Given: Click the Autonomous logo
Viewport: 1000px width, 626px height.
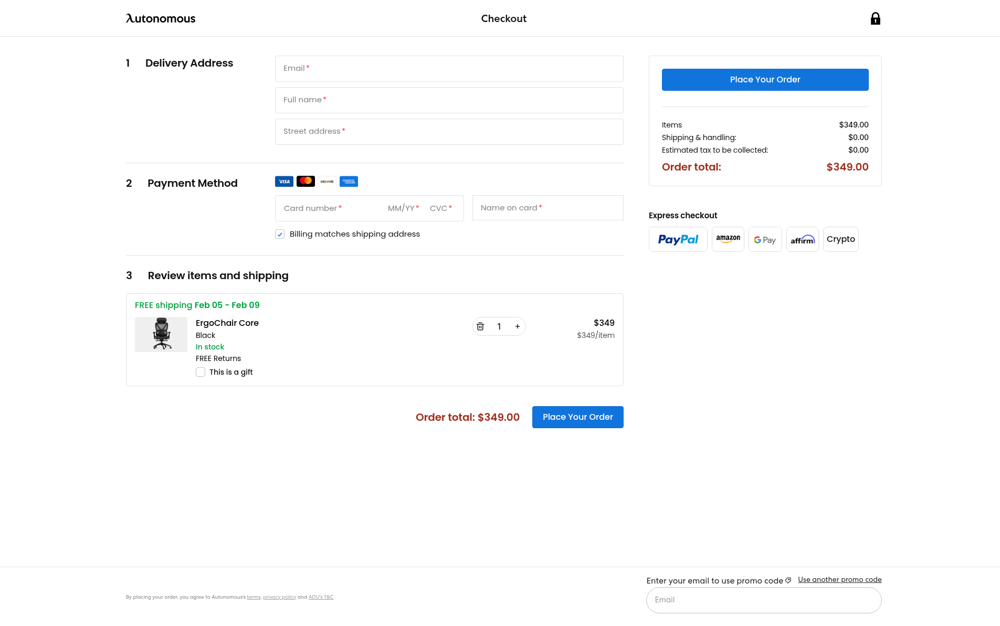Looking at the screenshot, I should coord(161,18).
